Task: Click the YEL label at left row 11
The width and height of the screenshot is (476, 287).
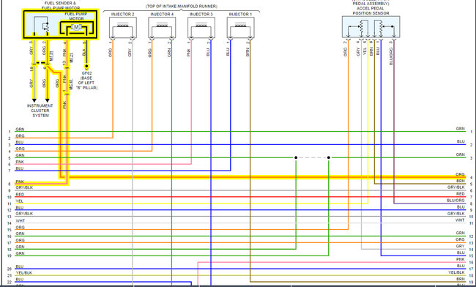Action: (20, 201)
